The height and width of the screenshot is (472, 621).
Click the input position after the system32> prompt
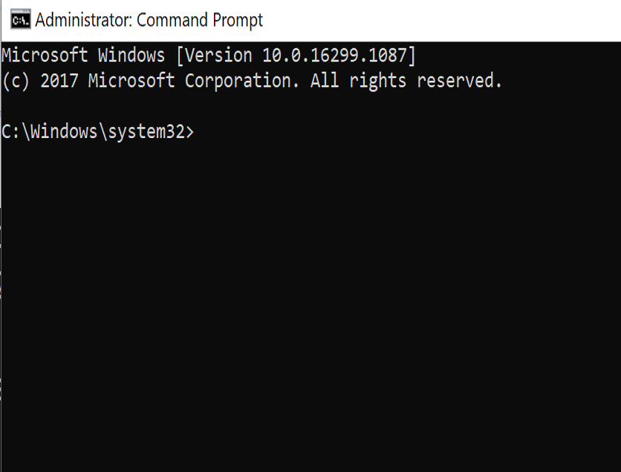coord(201,132)
